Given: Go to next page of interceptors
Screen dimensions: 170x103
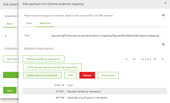Looking at the screenshot, I should tap(155, 59).
